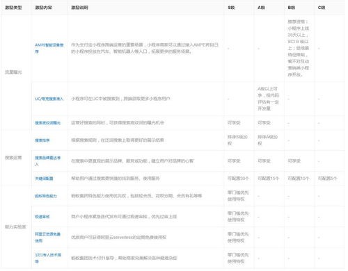Image resolution: width=348 pixels, height=271 pixels.
Task: Open the UC/夸克搜索接入 link
Action: click(x=49, y=99)
